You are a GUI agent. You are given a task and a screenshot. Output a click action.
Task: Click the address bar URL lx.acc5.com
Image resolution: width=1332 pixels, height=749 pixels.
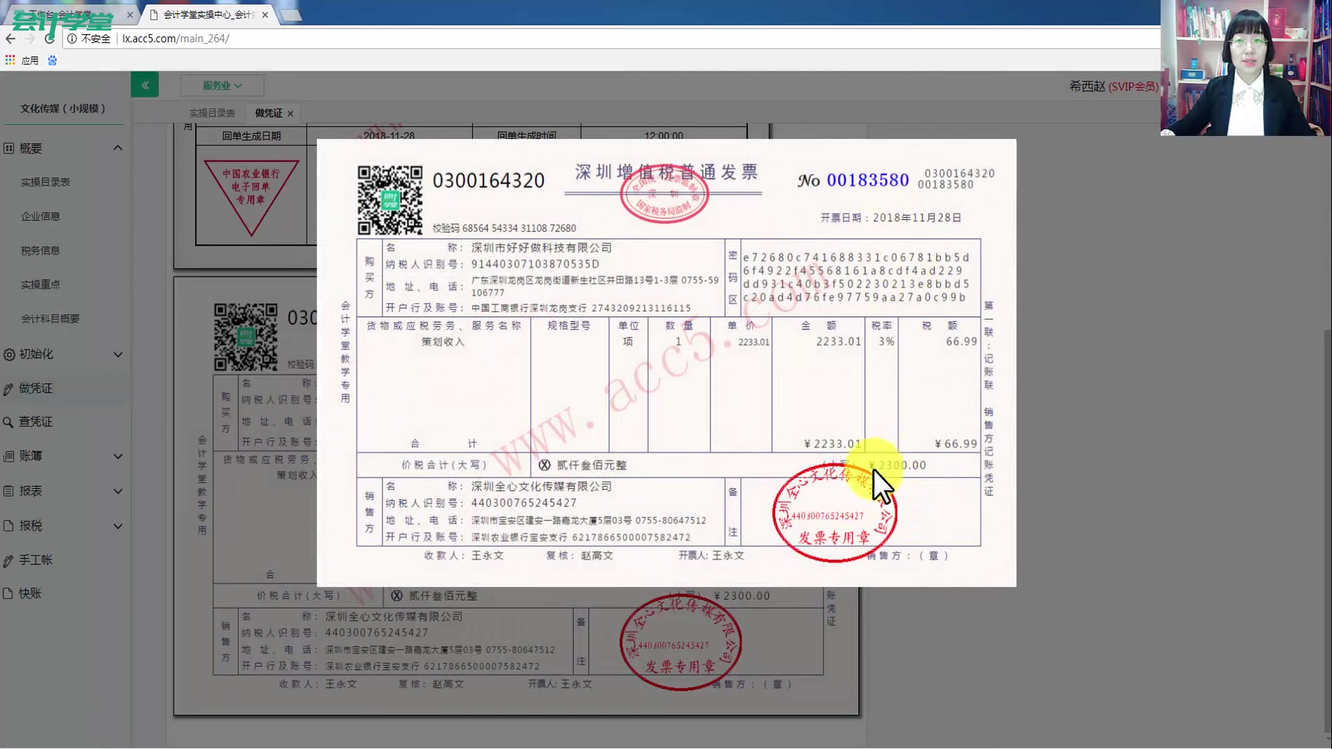176,39
